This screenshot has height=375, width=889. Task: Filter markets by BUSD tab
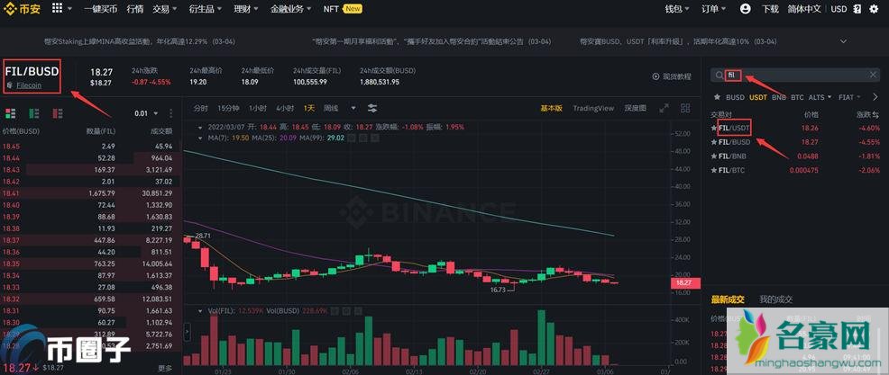pyautogui.click(x=736, y=97)
